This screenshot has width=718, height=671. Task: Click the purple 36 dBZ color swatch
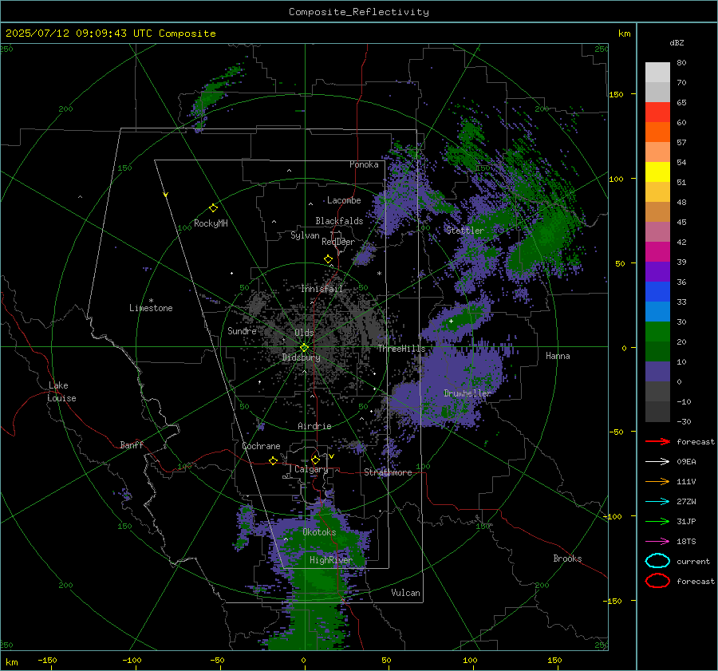[657, 272]
